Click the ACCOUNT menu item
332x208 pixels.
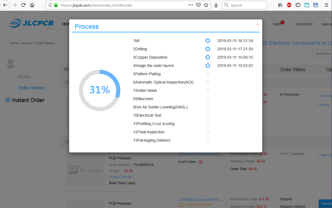point(304,24)
